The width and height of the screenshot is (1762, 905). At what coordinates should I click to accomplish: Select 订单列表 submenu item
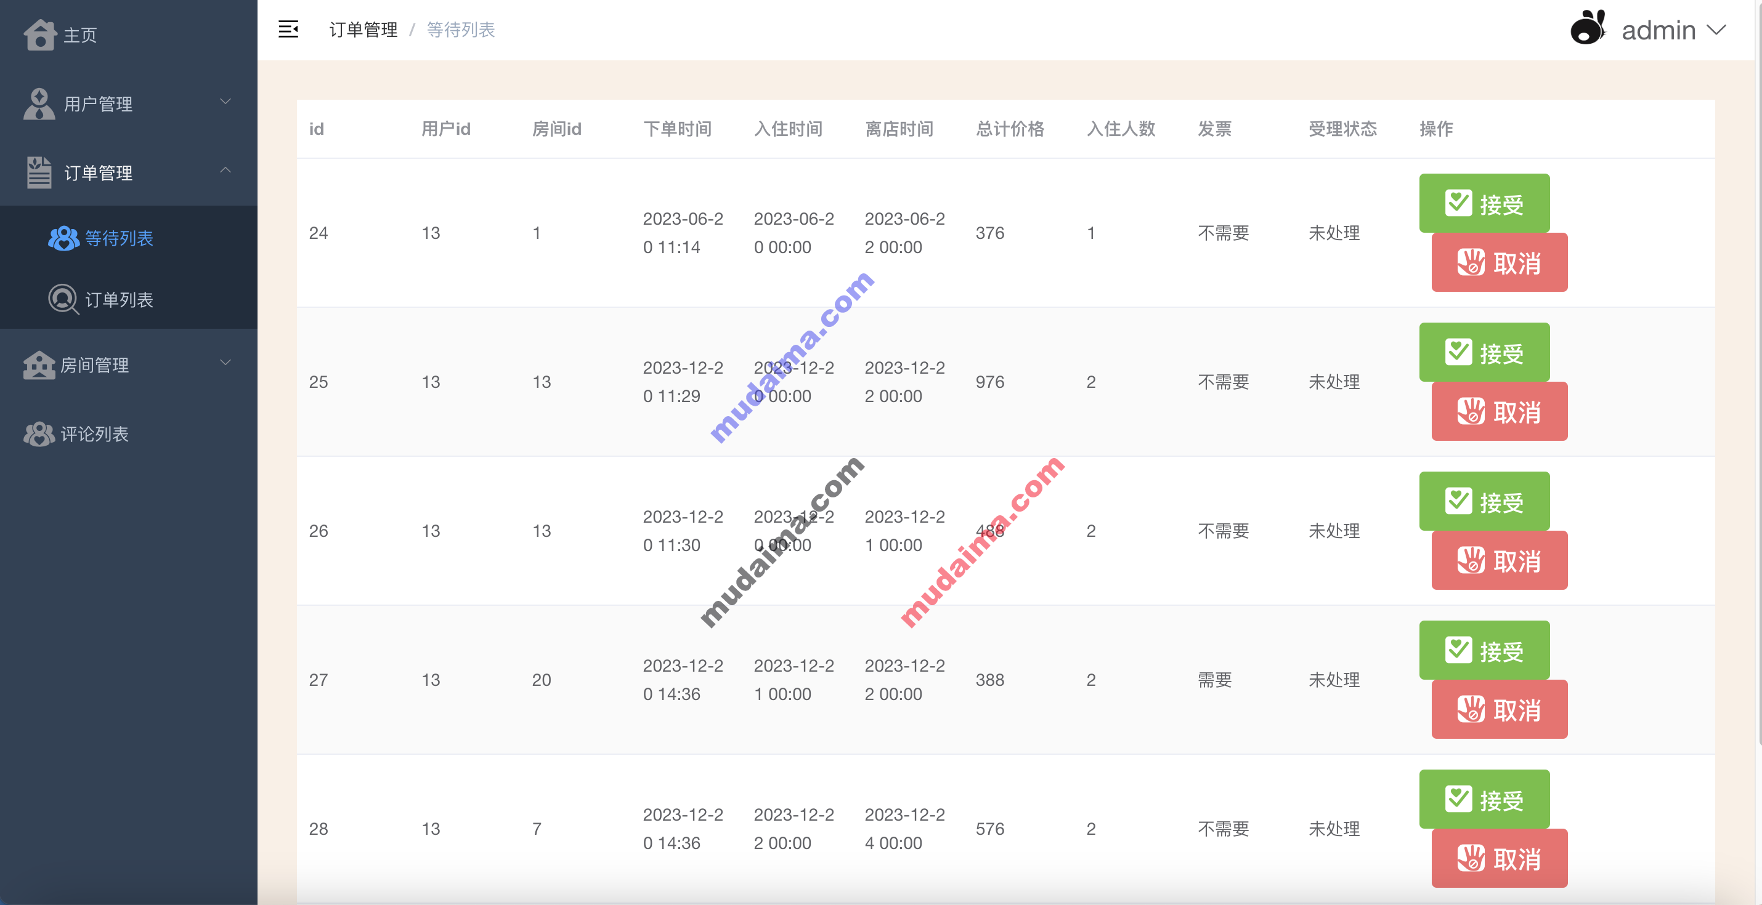129,299
